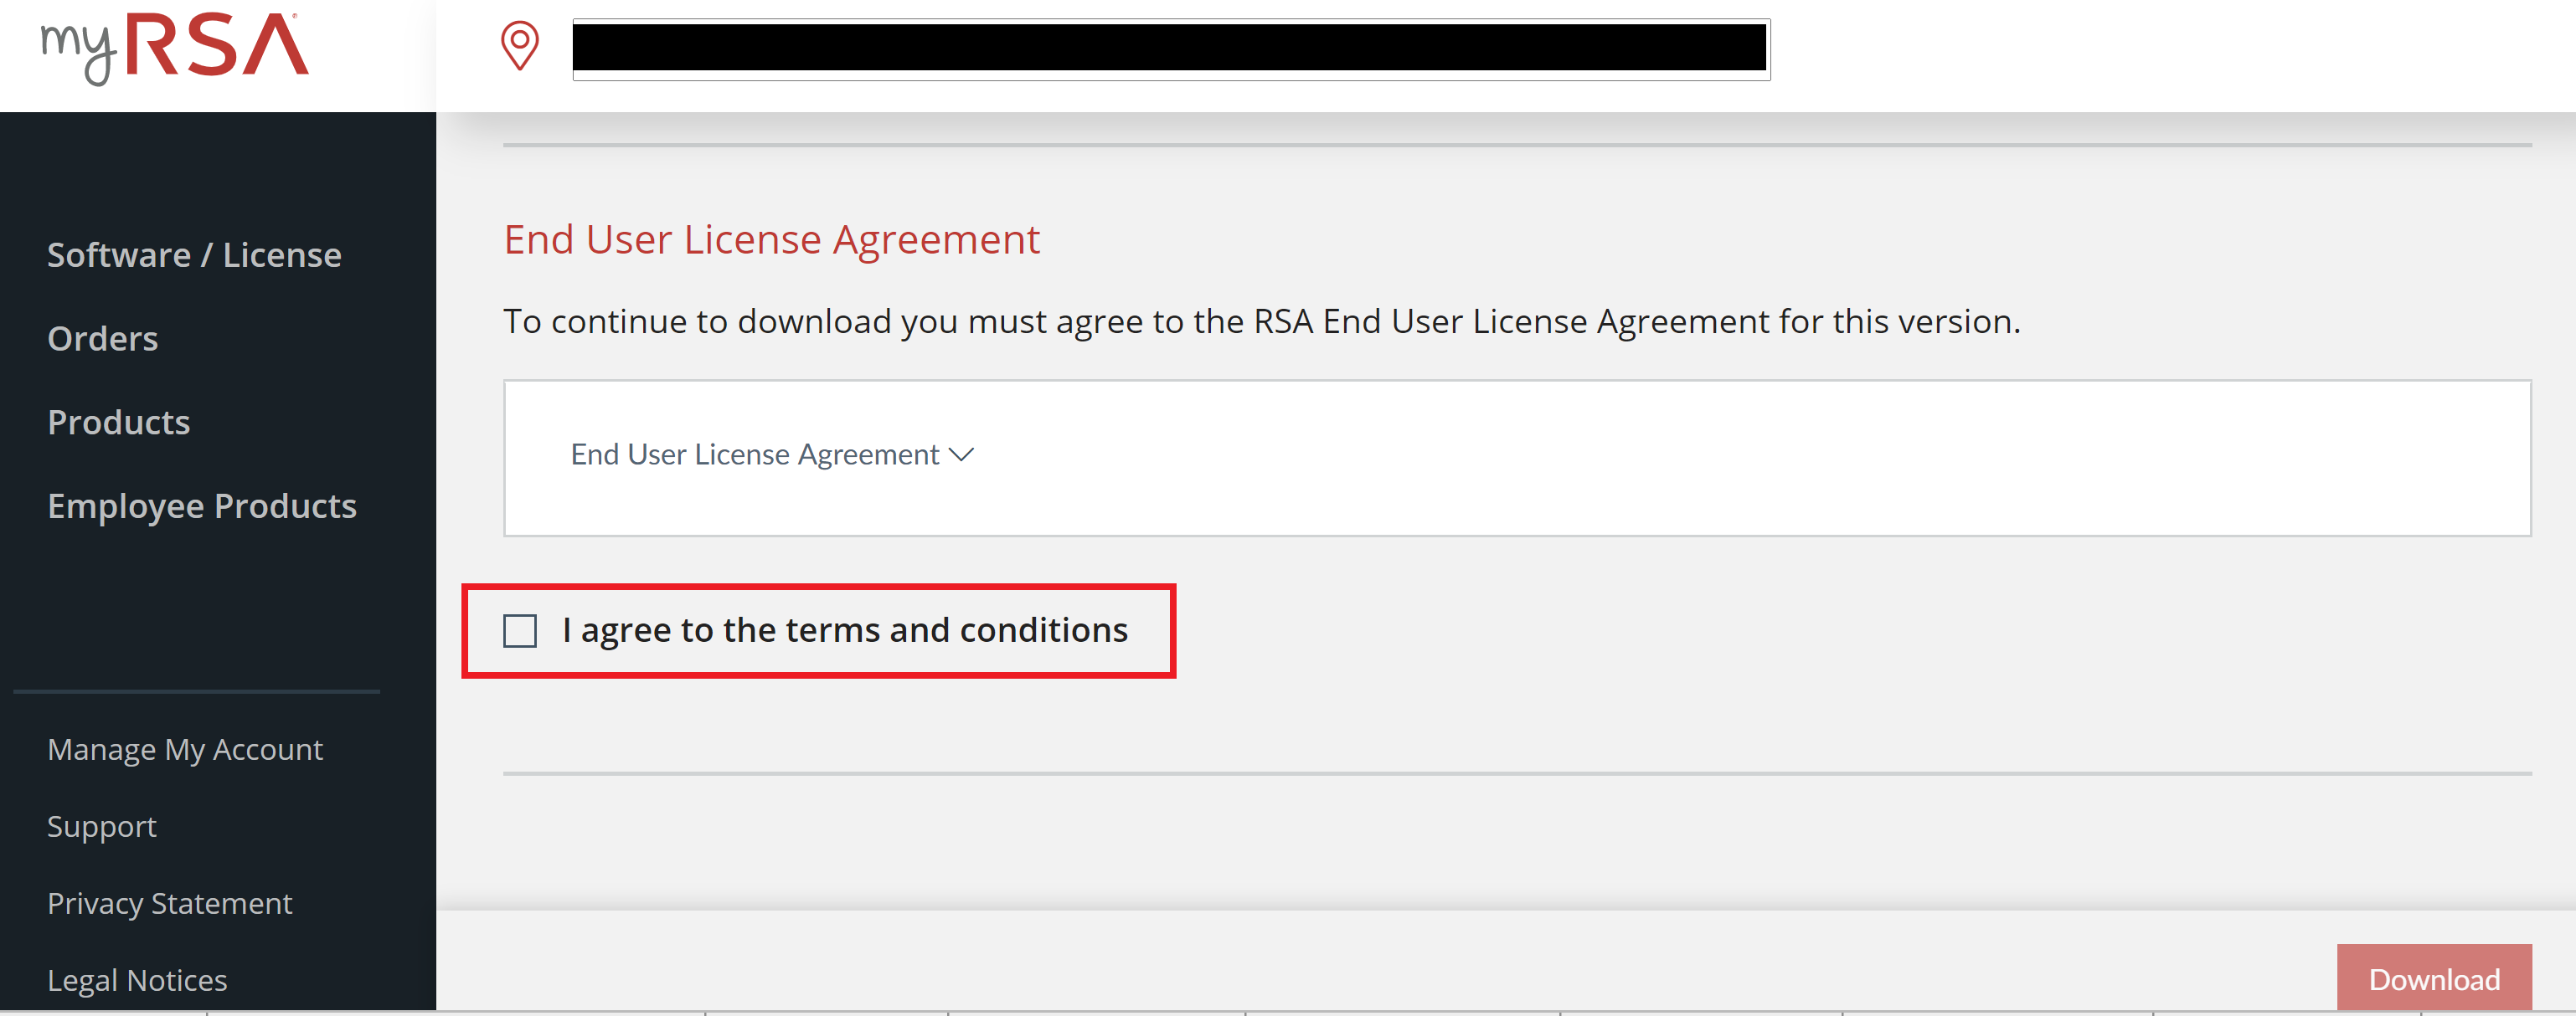The height and width of the screenshot is (1016, 2576).
Task: Click the 'I agree to the terms' label
Action: coord(844,630)
